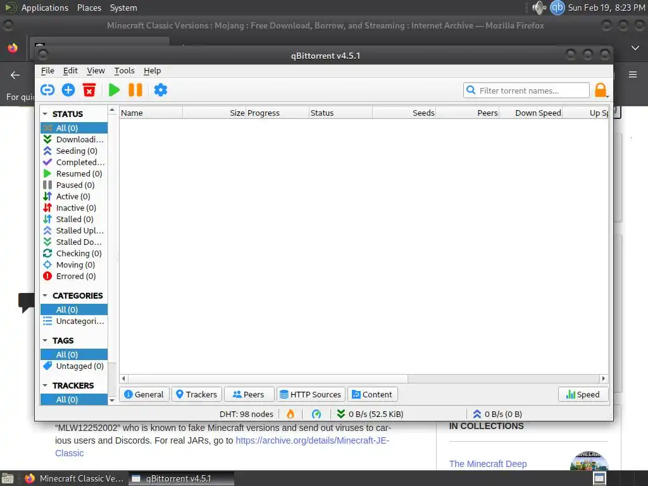Toggle alternative speed limits speedometer icon
This screenshot has width=648, height=486.
(x=316, y=414)
